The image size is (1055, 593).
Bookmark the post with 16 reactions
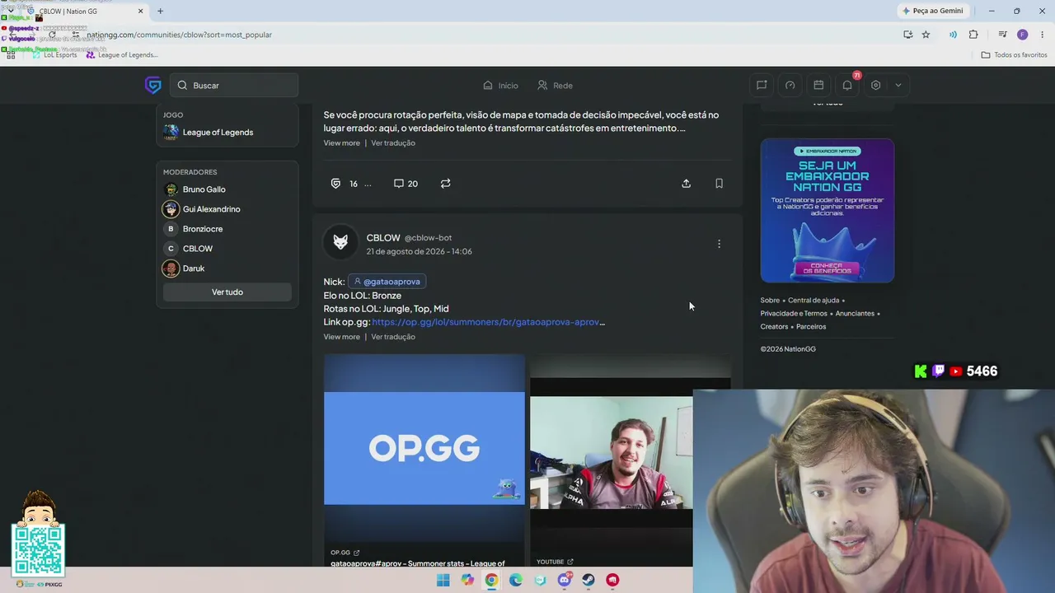pyautogui.click(x=719, y=184)
